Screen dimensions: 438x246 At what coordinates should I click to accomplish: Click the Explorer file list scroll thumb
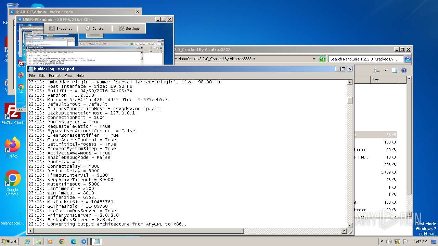[409, 138]
